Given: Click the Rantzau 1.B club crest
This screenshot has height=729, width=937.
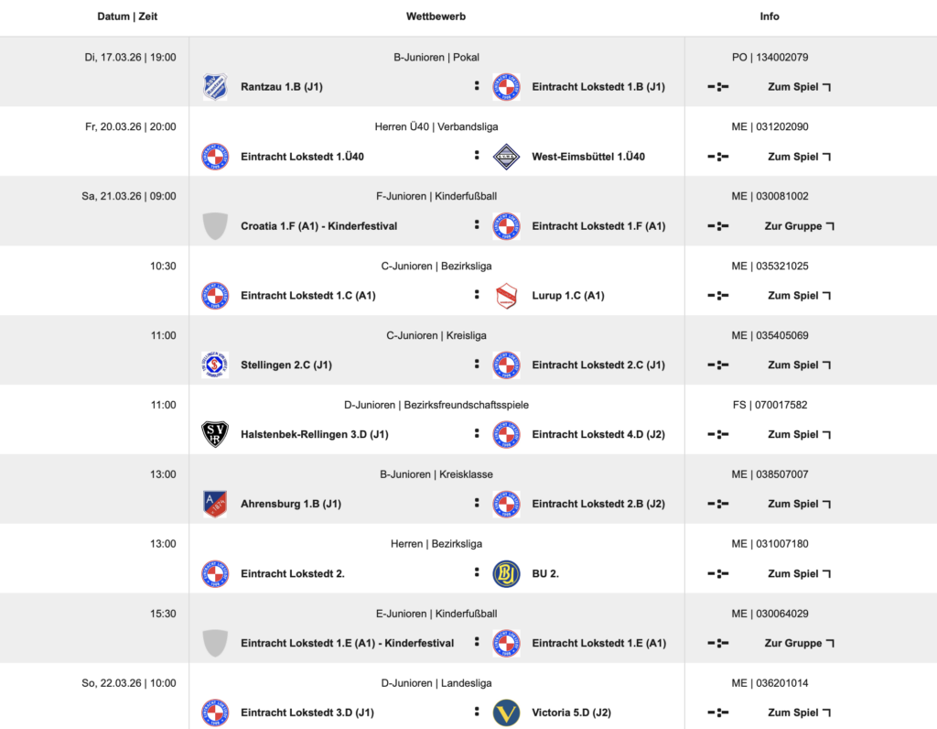Looking at the screenshot, I should 214,87.
